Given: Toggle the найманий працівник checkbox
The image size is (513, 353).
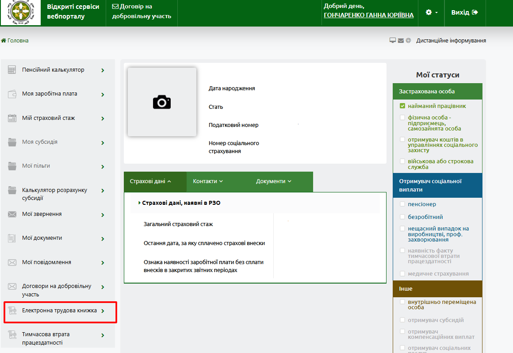Looking at the screenshot, I should click(402, 106).
